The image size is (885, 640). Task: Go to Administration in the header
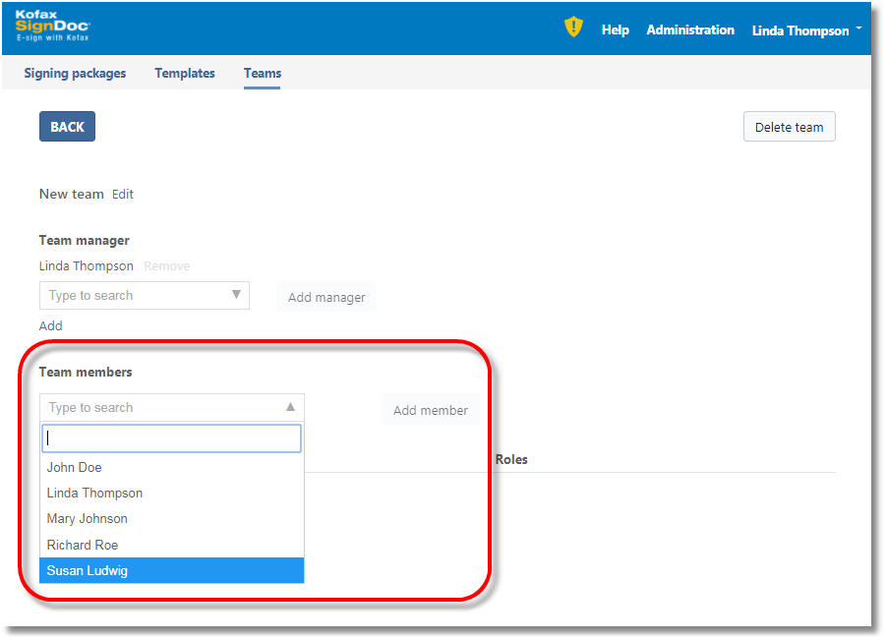pyautogui.click(x=690, y=30)
